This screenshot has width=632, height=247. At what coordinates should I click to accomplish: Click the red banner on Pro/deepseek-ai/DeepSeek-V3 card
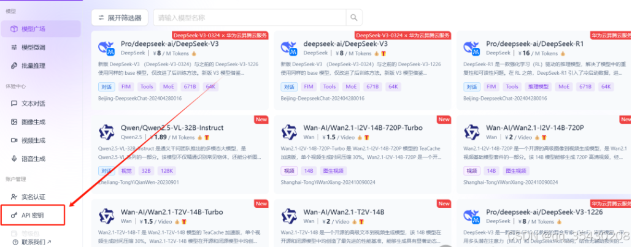point(220,36)
